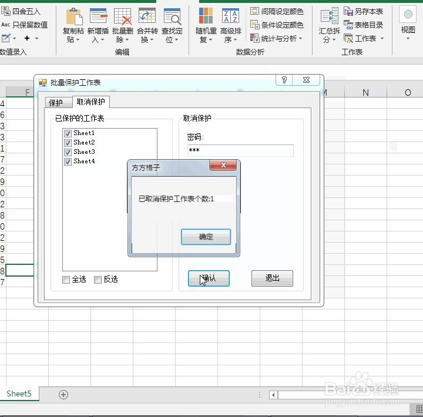Click the 批量删除 icon
Viewport: 423px width, 417px height.
click(123, 16)
